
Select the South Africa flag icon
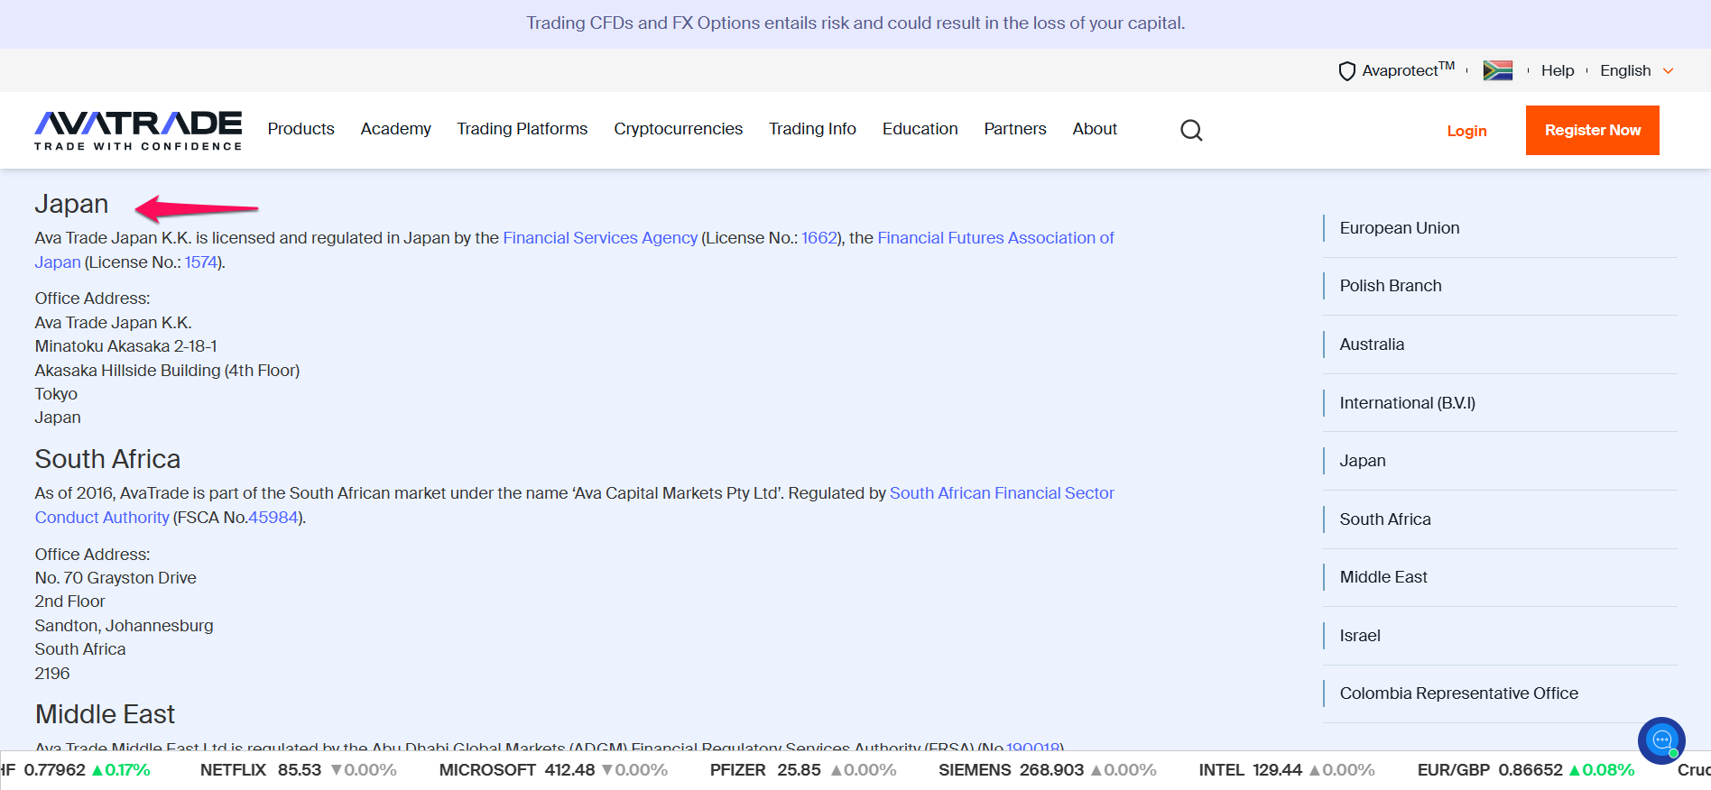click(x=1498, y=70)
